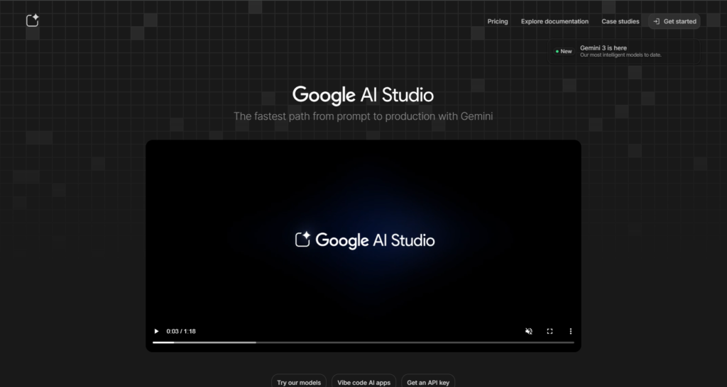Click the tagline about prompt to production
The width and height of the screenshot is (727, 387).
tap(363, 116)
